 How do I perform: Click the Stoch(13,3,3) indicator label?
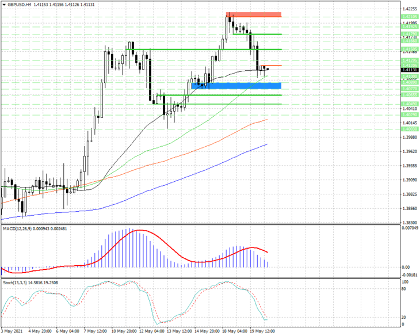click(15, 282)
